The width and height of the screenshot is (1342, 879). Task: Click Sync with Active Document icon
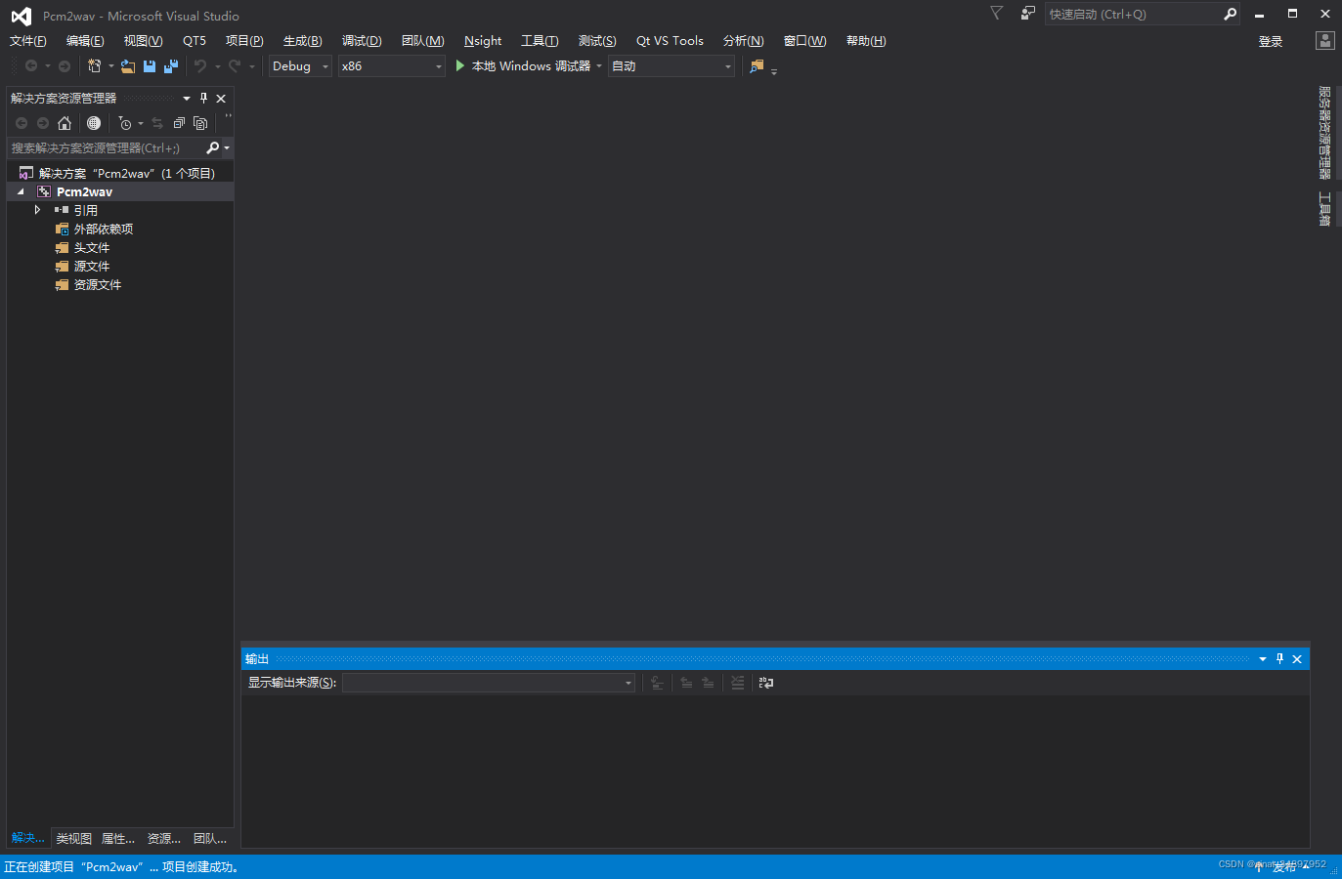[157, 123]
